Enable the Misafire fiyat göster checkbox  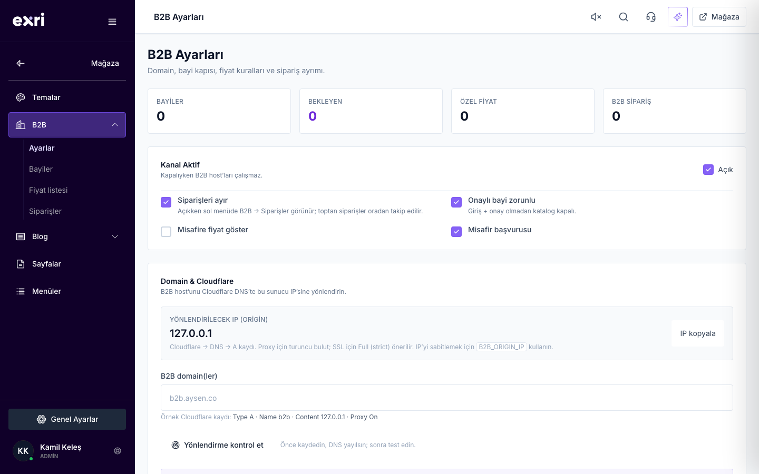click(x=166, y=232)
